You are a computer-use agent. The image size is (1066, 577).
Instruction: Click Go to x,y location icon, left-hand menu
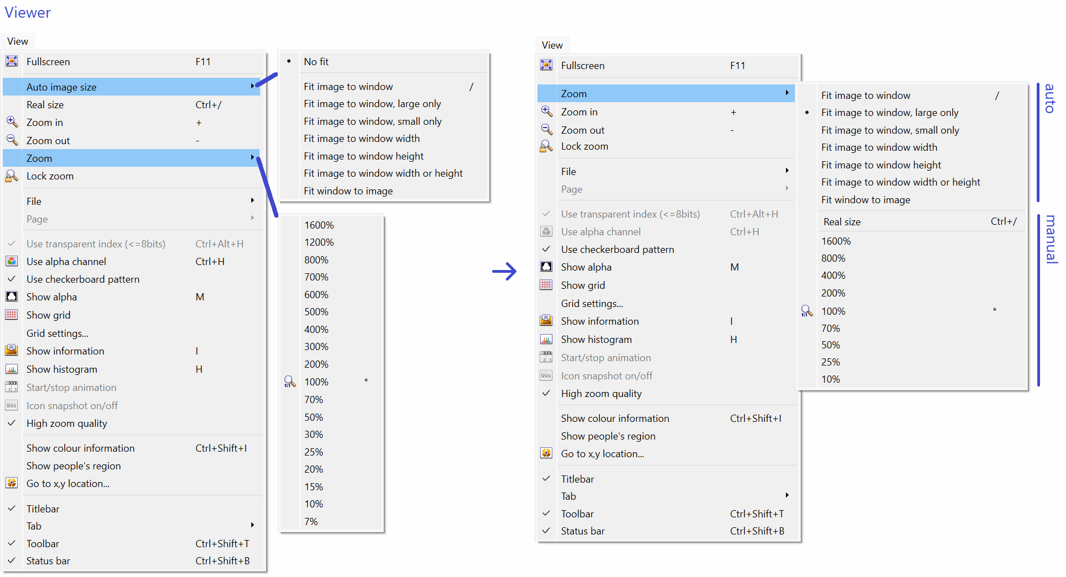(12, 483)
